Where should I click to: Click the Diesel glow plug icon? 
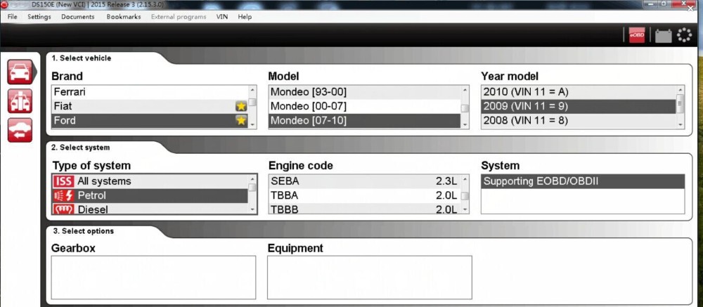coord(65,209)
